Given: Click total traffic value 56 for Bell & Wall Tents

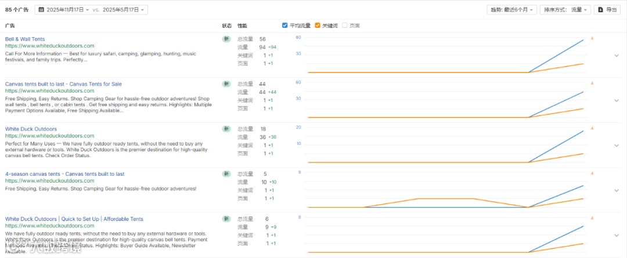Looking at the screenshot, I should 262,39.
